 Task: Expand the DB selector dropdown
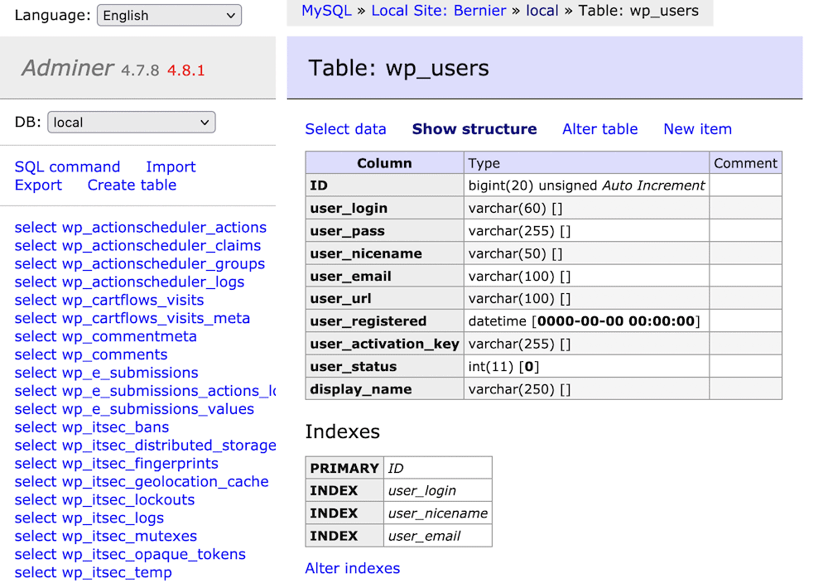pos(131,123)
